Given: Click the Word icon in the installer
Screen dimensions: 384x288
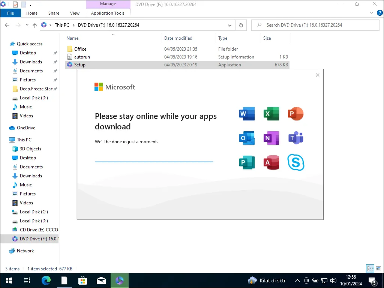Looking at the screenshot, I should click(x=246, y=113).
